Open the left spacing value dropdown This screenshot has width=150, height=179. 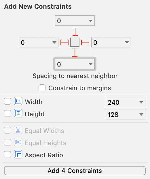[54, 42]
